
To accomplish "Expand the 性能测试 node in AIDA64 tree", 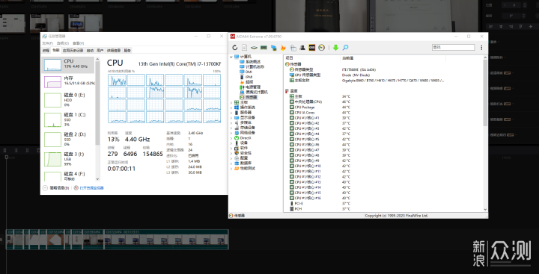I will pyautogui.click(x=231, y=169).
